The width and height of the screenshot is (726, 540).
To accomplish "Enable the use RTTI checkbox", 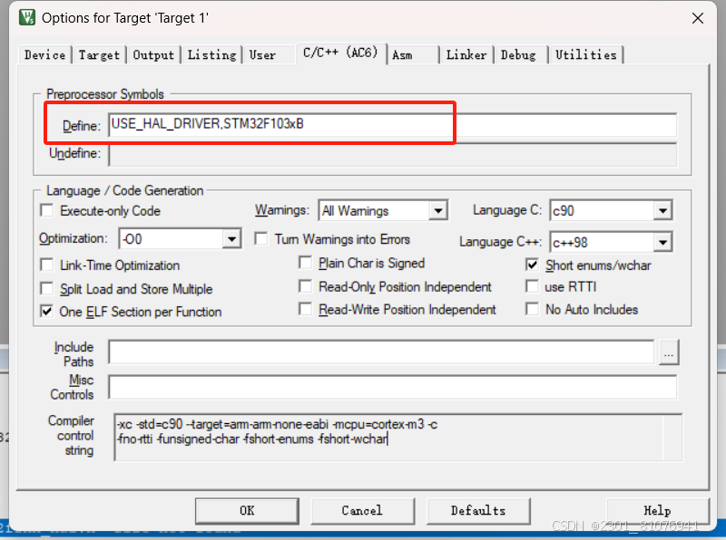I will click(532, 286).
